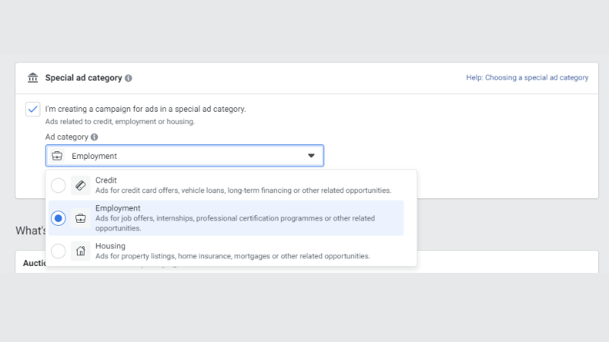Click the briefcase icon in the Ad category field
The width and height of the screenshot is (609, 342).
(x=57, y=156)
